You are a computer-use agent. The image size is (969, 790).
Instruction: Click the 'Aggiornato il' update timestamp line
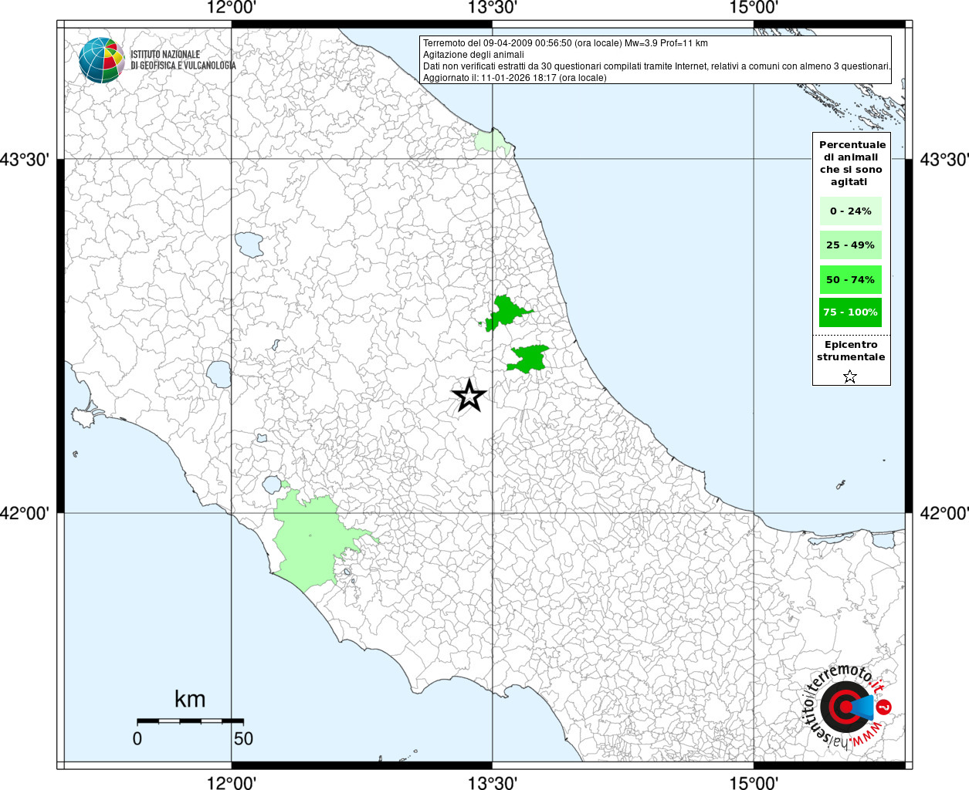coord(514,78)
